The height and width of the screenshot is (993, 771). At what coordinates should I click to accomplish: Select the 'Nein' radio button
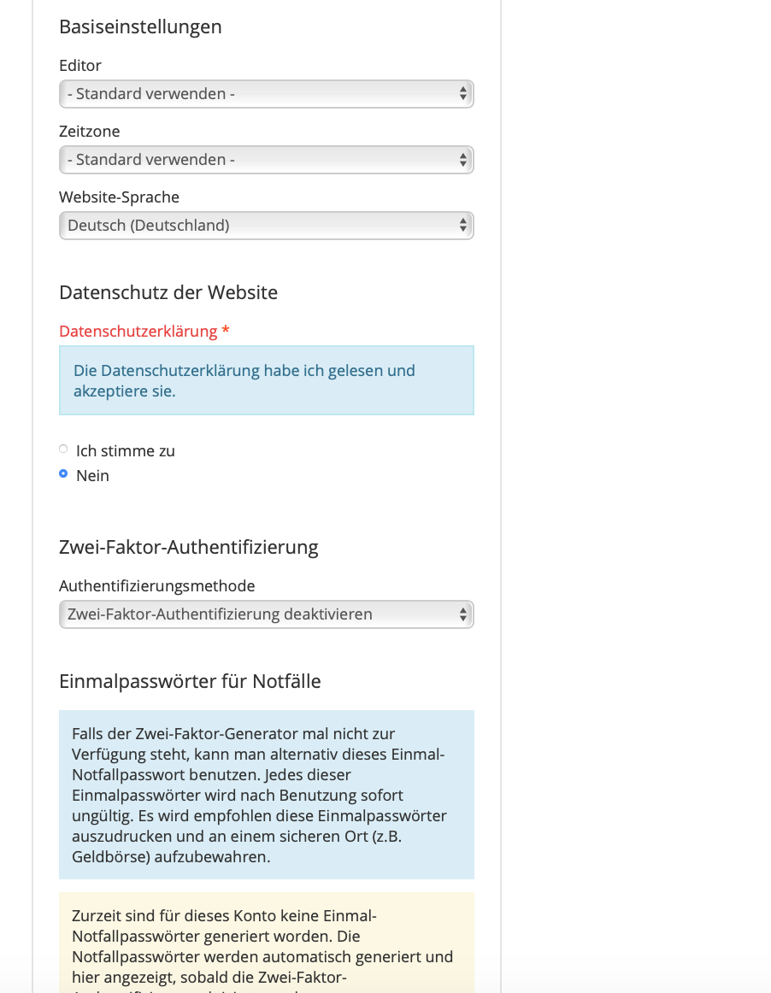(x=63, y=474)
